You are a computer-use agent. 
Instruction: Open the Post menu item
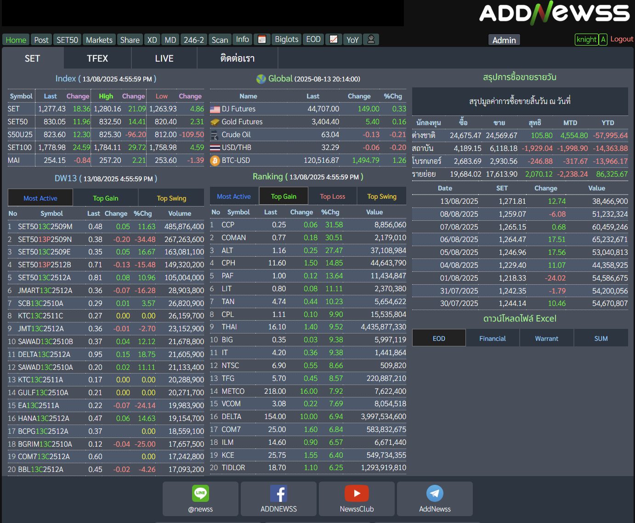(41, 40)
